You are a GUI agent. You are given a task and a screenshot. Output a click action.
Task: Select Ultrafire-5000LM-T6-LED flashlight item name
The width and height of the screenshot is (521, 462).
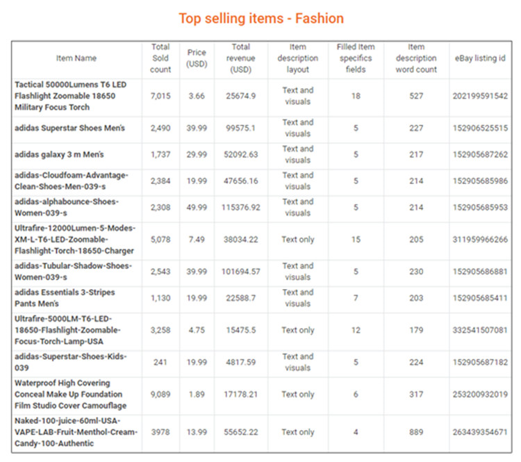point(67,331)
